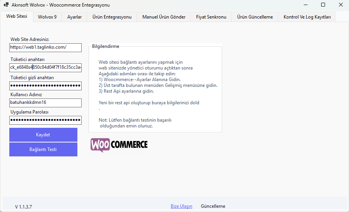Screen dimensions: 349x212
Task: Click the line '1) Woocmmerce--Ayarlar Alanına Gidin.'
Action: click(x=140, y=80)
